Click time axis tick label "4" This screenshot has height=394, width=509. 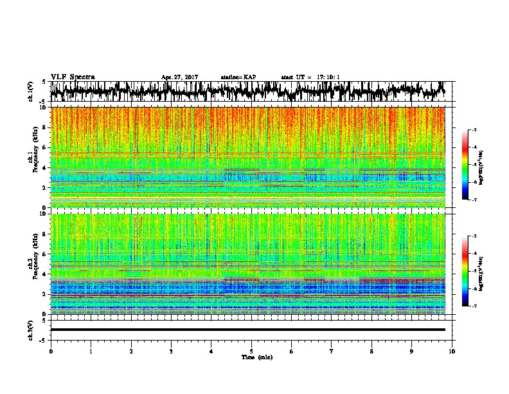point(211,352)
